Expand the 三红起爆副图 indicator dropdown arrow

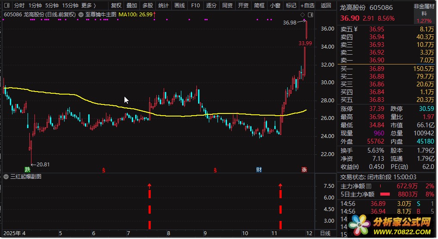click(x=6, y=176)
